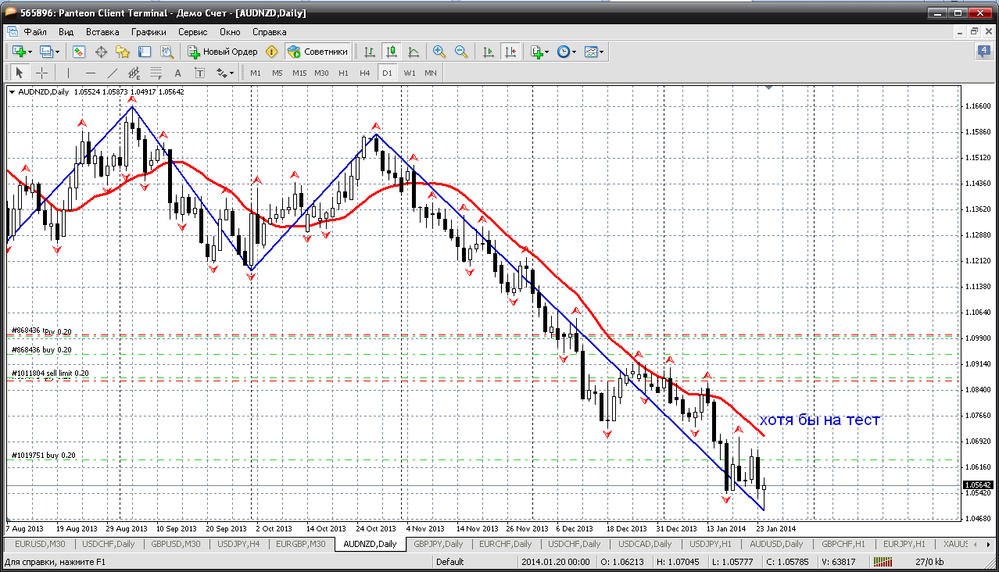Click the Новый Ордер button

(223, 52)
